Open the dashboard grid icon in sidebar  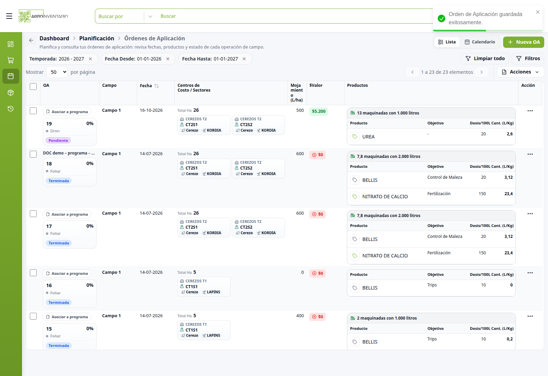11,44
